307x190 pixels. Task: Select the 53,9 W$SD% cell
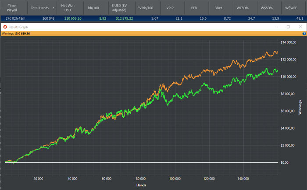276,18
